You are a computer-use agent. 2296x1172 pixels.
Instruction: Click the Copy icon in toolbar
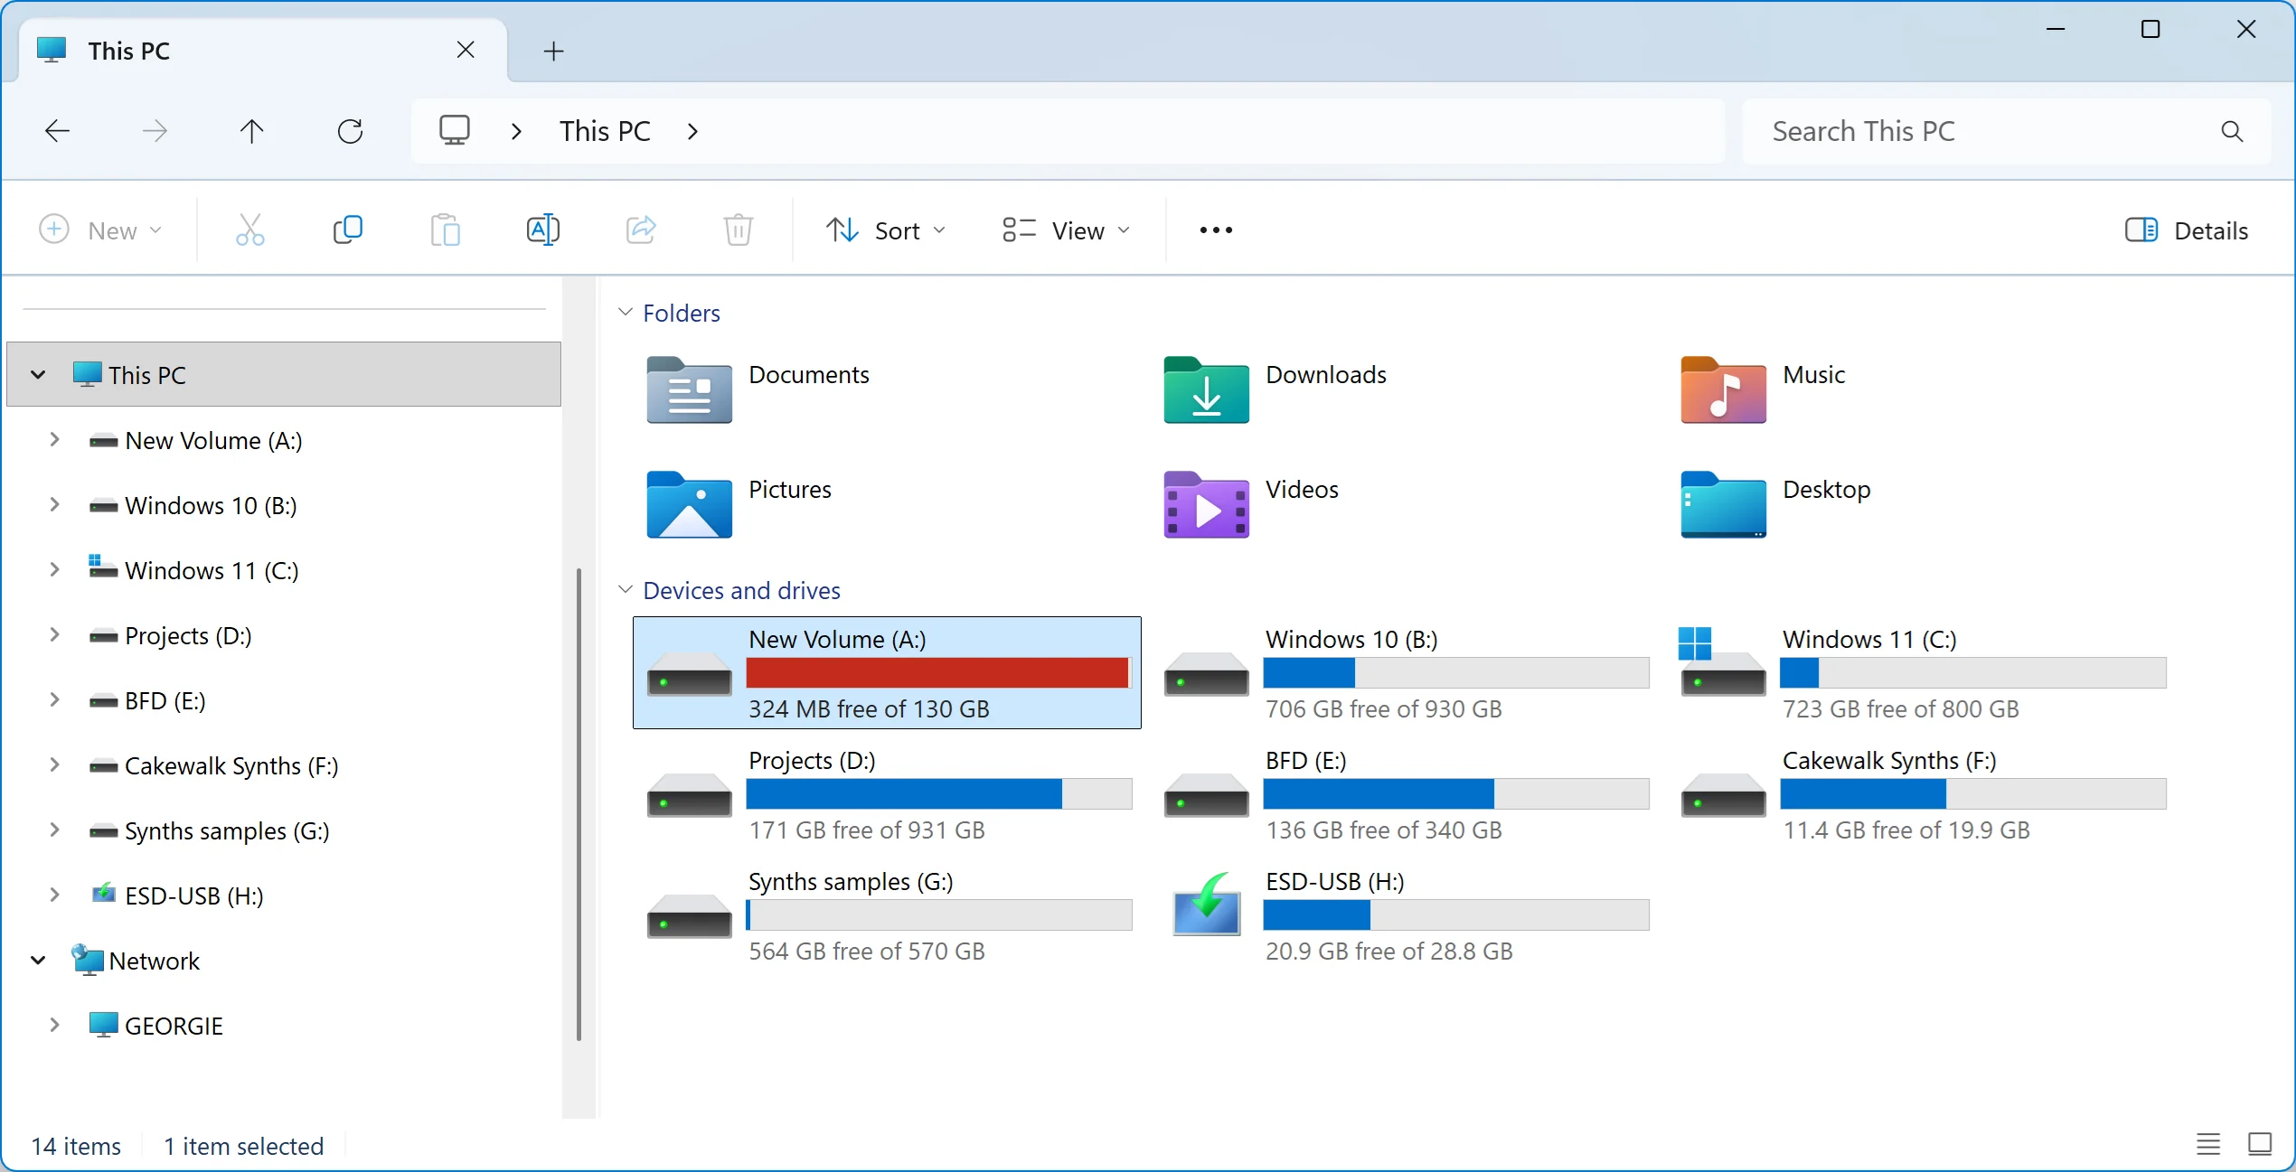point(348,230)
